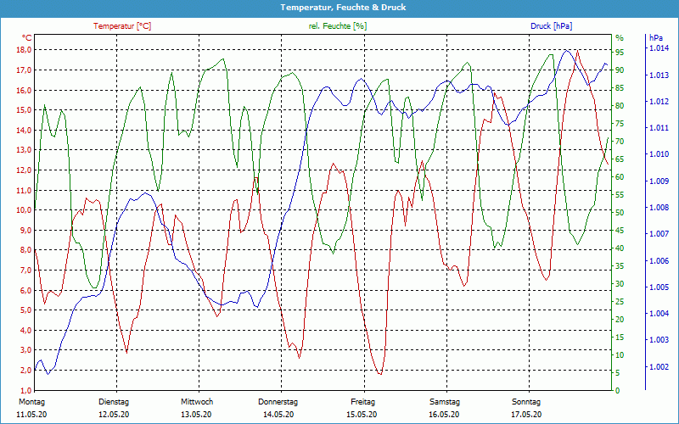Click the date '16.05.20'
Screen dimensions: 679x424
pyautogui.click(x=444, y=415)
